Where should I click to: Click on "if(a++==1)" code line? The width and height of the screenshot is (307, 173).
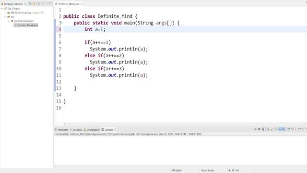pos(98,43)
